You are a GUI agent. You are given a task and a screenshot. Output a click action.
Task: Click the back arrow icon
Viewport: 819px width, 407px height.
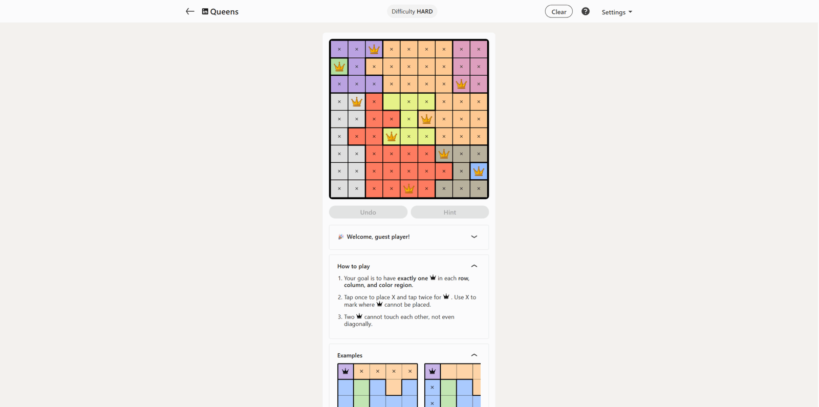pos(190,11)
